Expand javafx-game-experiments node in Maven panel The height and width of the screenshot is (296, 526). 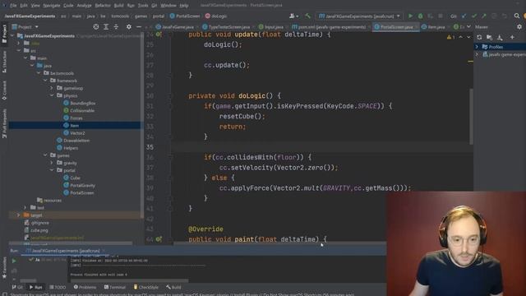pyautogui.click(x=477, y=54)
